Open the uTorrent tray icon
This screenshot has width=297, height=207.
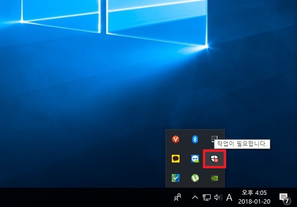[x=195, y=178]
